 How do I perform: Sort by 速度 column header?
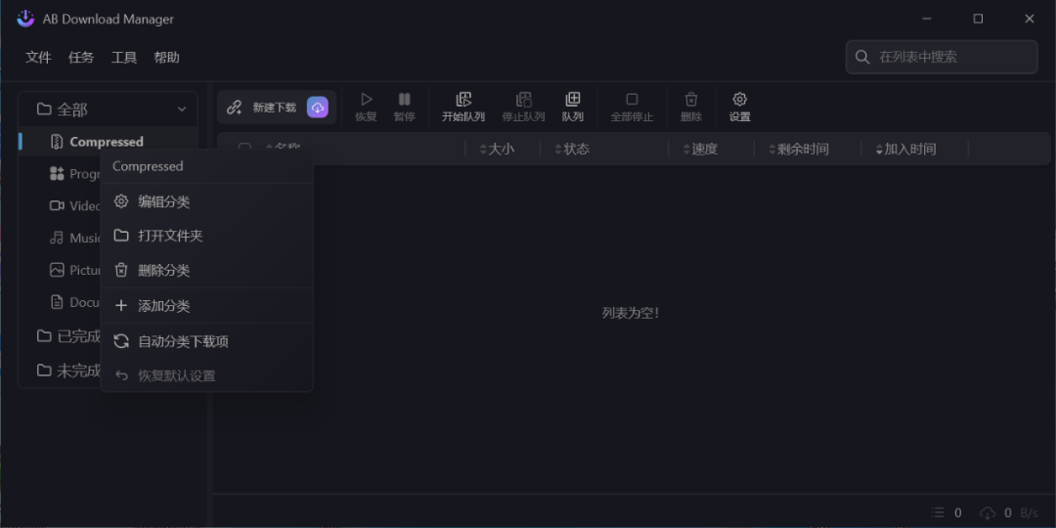pyautogui.click(x=700, y=149)
